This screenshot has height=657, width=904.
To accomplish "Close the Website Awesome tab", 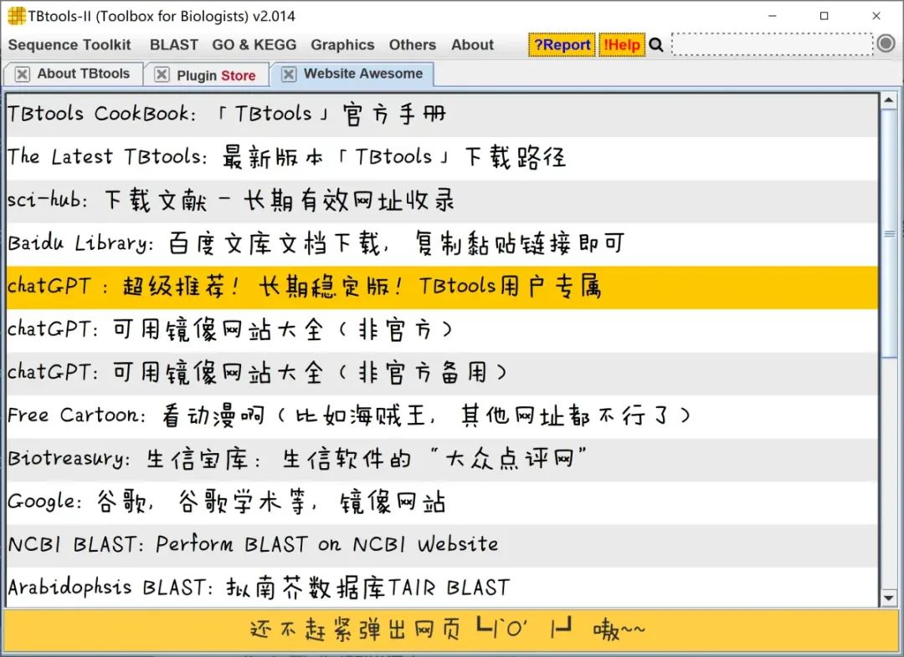I will point(289,74).
